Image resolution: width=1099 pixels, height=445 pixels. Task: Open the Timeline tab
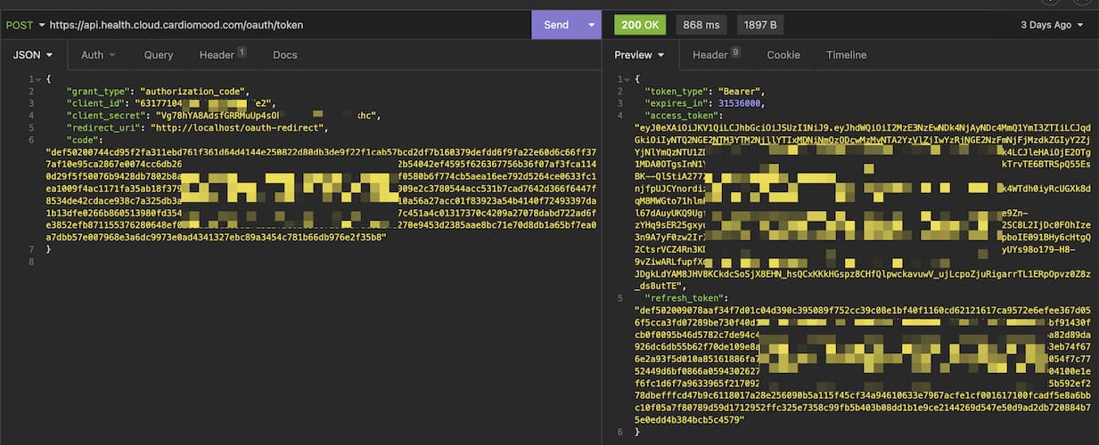pyautogui.click(x=846, y=55)
